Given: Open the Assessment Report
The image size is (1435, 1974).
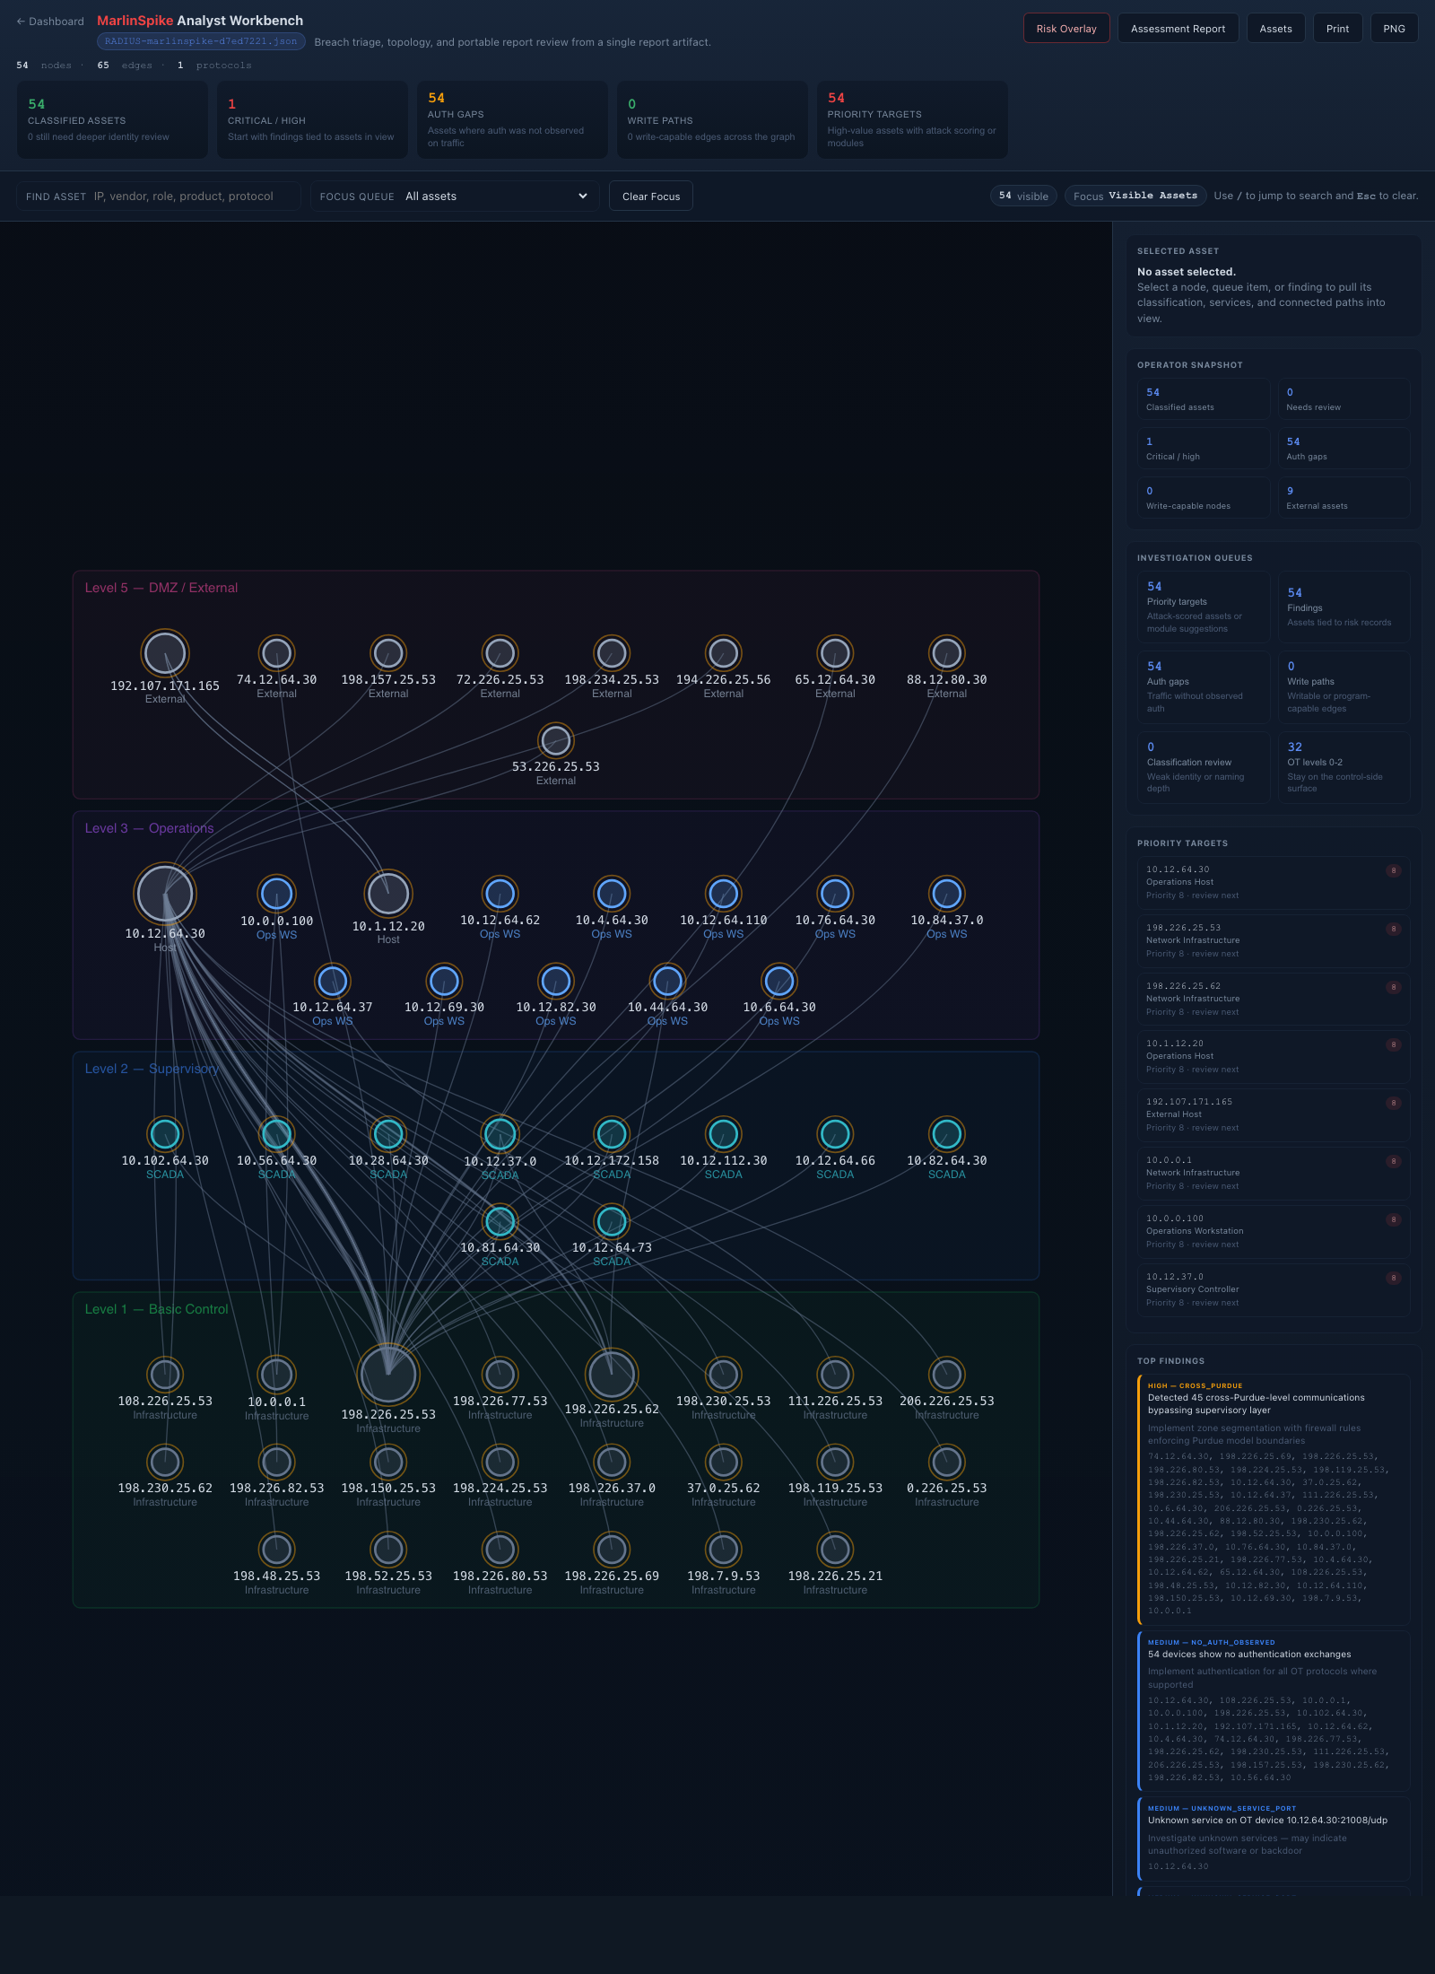Looking at the screenshot, I should tap(1178, 28).
